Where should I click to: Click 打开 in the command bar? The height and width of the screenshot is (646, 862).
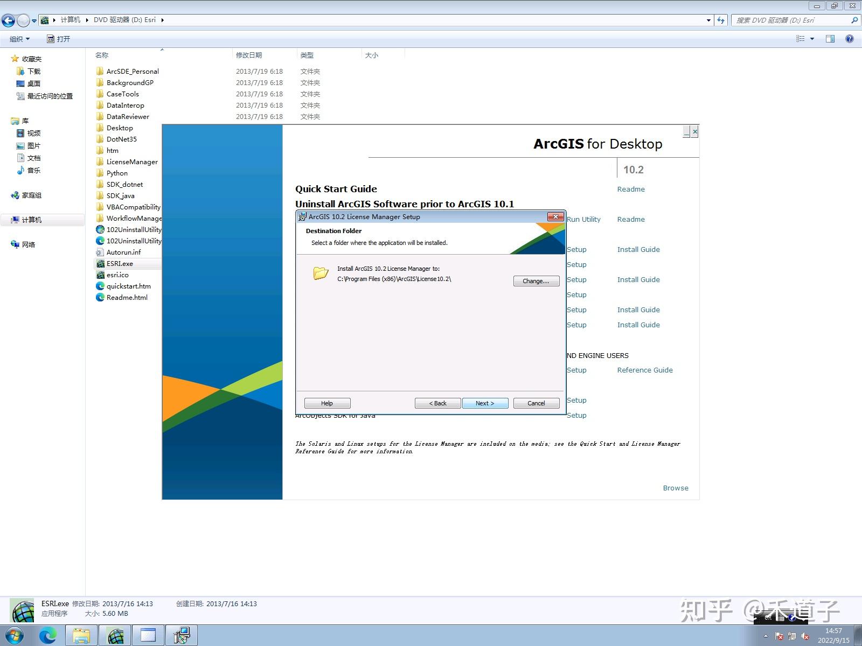tap(60, 38)
